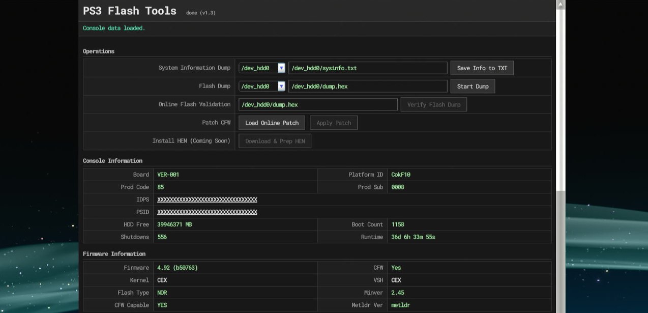Image resolution: width=648 pixels, height=313 pixels.
Task: Click the Metldr Ver value metldr
Action: coord(400,305)
